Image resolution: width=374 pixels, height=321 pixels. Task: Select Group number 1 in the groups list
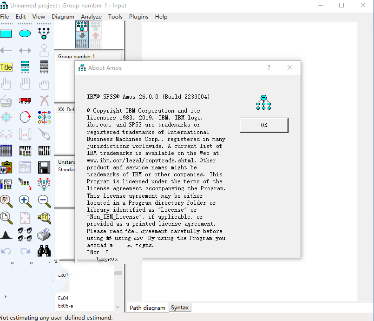click(89, 57)
